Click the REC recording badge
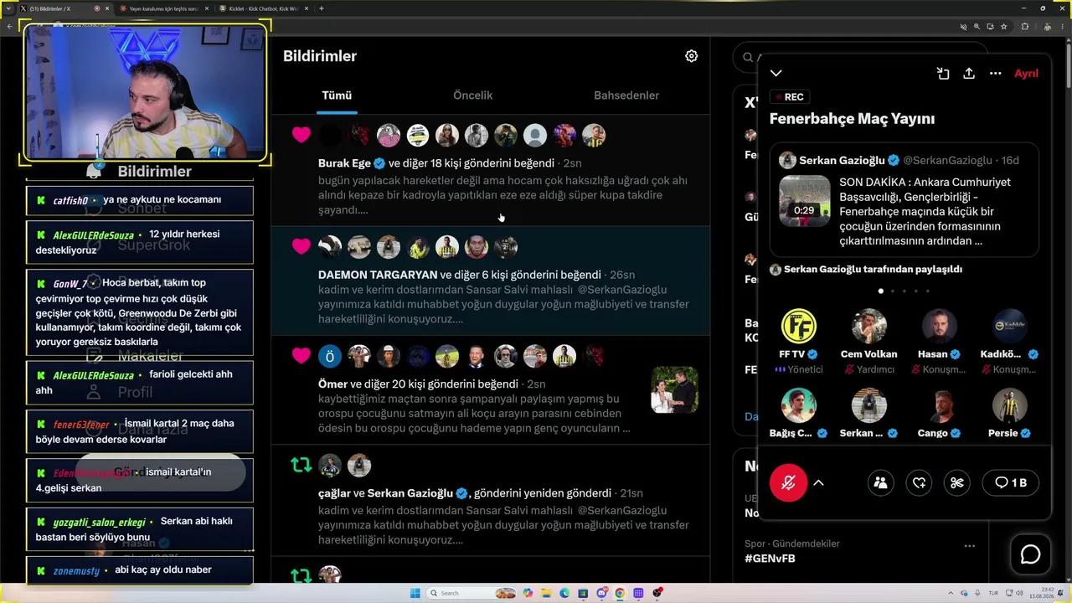This screenshot has width=1072, height=603. click(x=790, y=97)
